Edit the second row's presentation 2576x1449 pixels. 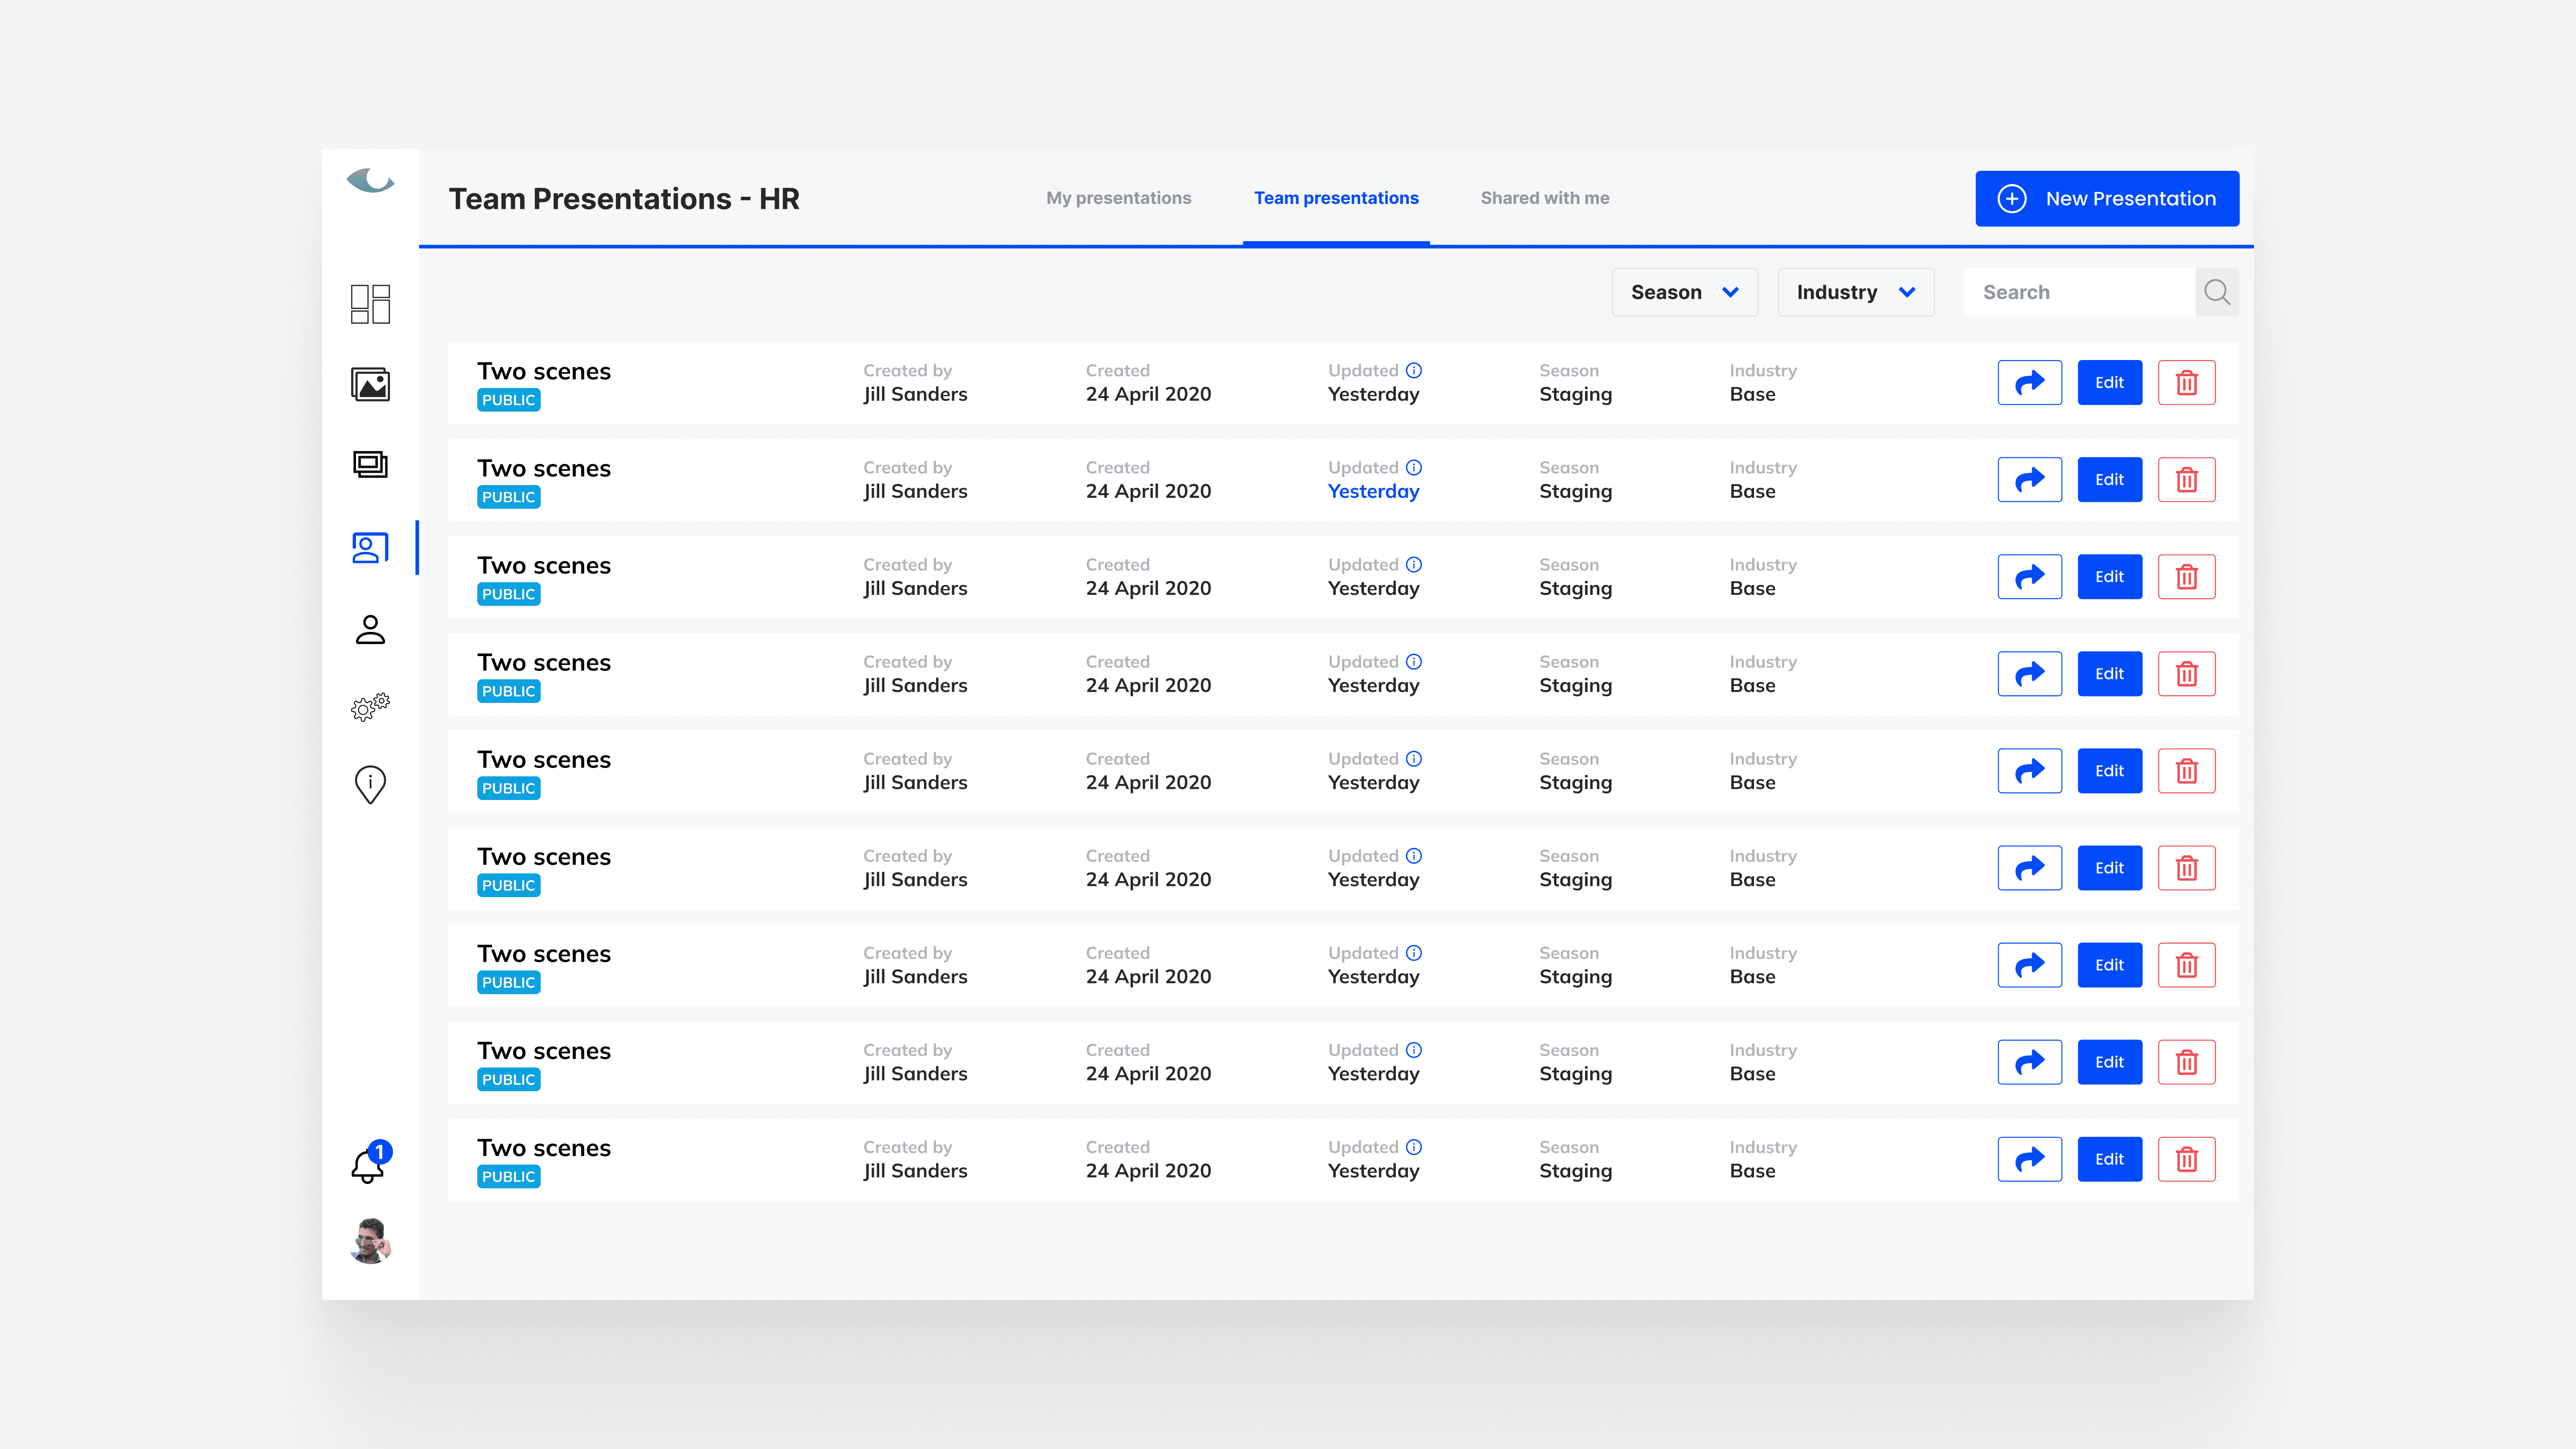tap(2110, 479)
